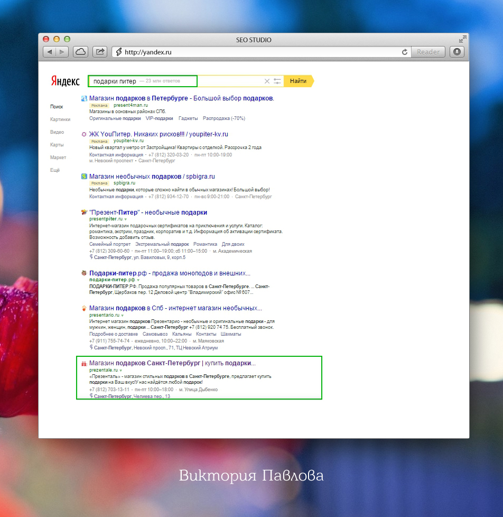503x517 pixels.
Task: Open the Share button in the toolbar
Action: (x=100, y=52)
